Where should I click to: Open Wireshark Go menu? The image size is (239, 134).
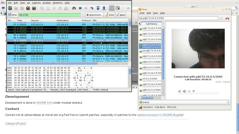pos(28,3)
